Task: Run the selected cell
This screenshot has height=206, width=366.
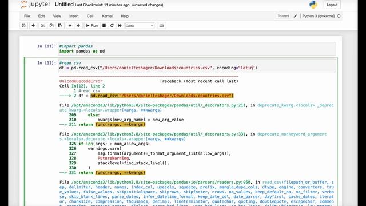Action: point(92,25)
